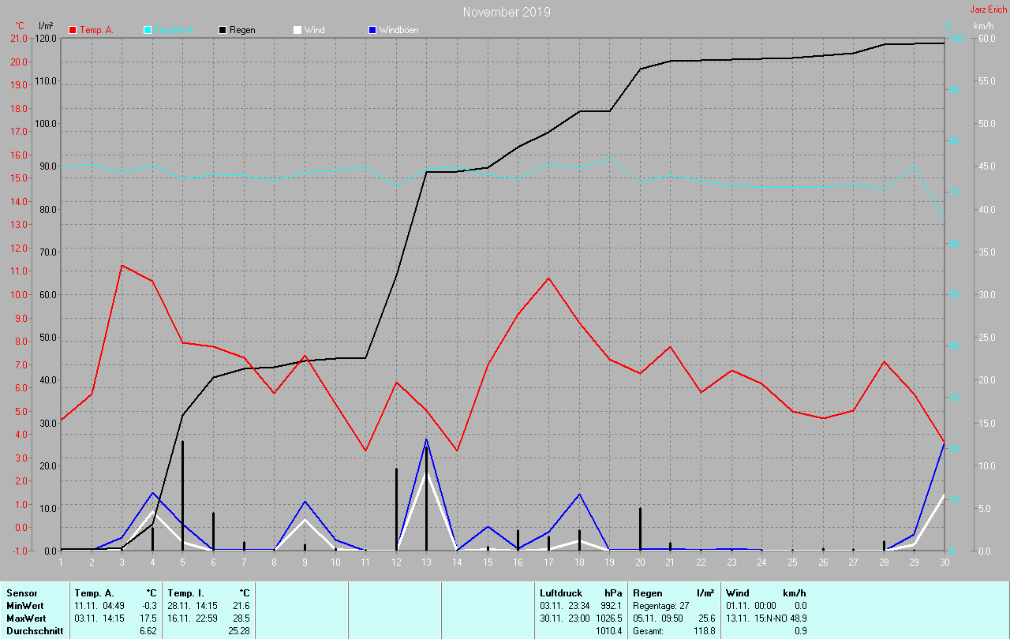
Task: Click the Luftdruck average value 1010.4
Action: click(608, 631)
